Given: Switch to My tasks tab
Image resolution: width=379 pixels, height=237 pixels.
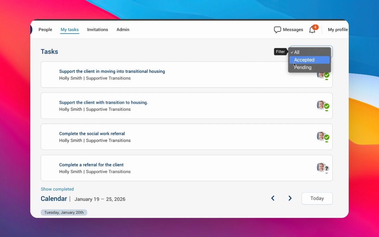Looking at the screenshot, I should pyautogui.click(x=70, y=30).
